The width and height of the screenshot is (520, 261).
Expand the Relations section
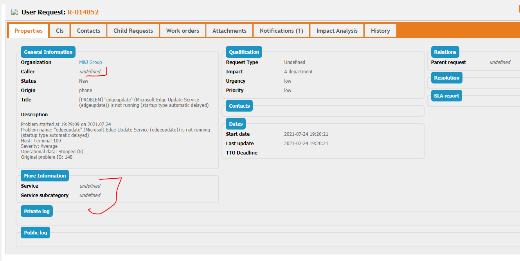pyautogui.click(x=445, y=51)
